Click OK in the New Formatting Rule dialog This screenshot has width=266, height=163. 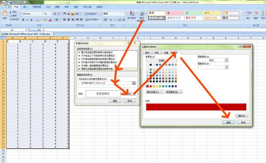[x=115, y=101]
